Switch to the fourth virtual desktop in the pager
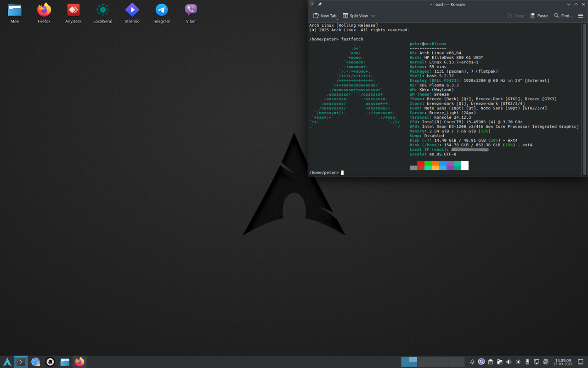588x368 pixels. pos(457,362)
